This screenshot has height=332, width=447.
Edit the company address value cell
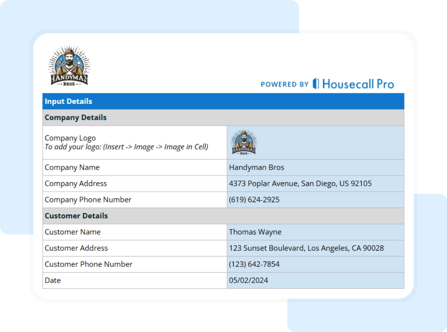(x=315, y=183)
